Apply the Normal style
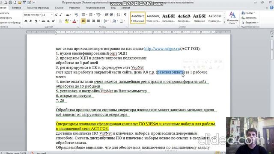Screen dimensions: 274x154 click(x=138, y=18)
